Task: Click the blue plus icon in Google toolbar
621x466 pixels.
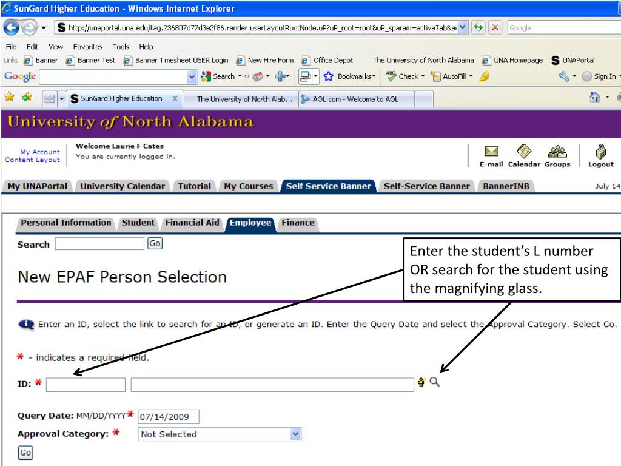Action: coord(280,76)
